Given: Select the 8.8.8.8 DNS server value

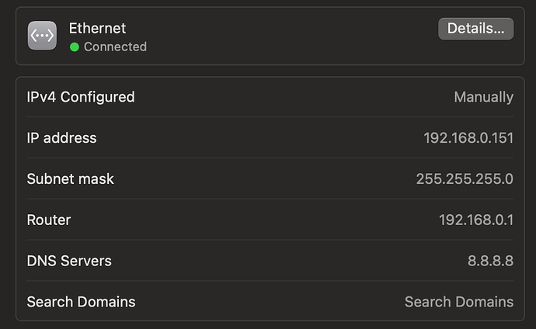Looking at the screenshot, I should tap(490, 261).
